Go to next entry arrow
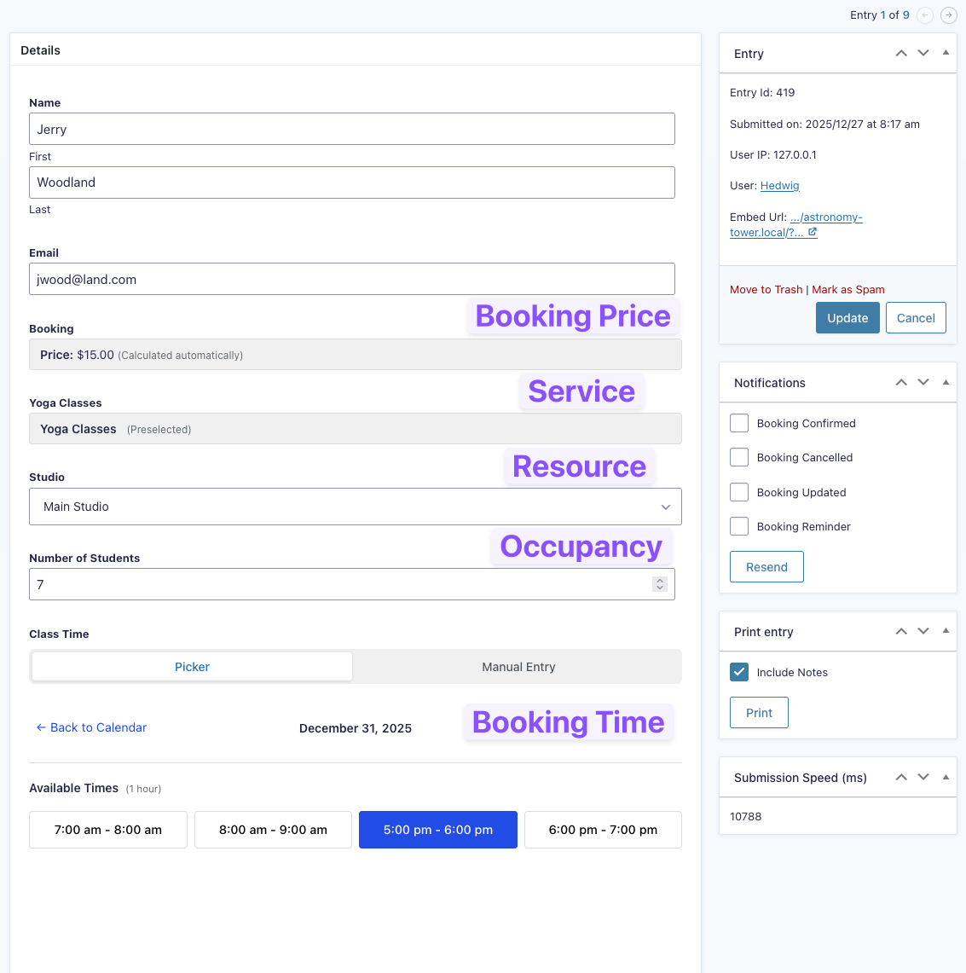This screenshot has height=973, width=966. click(x=948, y=15)
